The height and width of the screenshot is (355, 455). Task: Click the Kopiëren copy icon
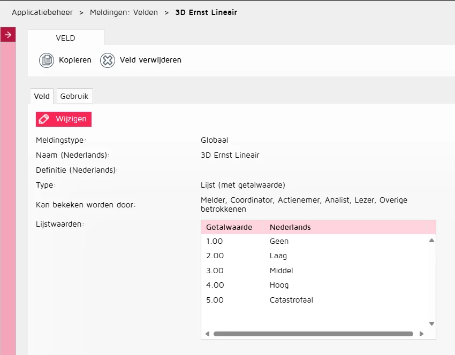coord(47,60)
